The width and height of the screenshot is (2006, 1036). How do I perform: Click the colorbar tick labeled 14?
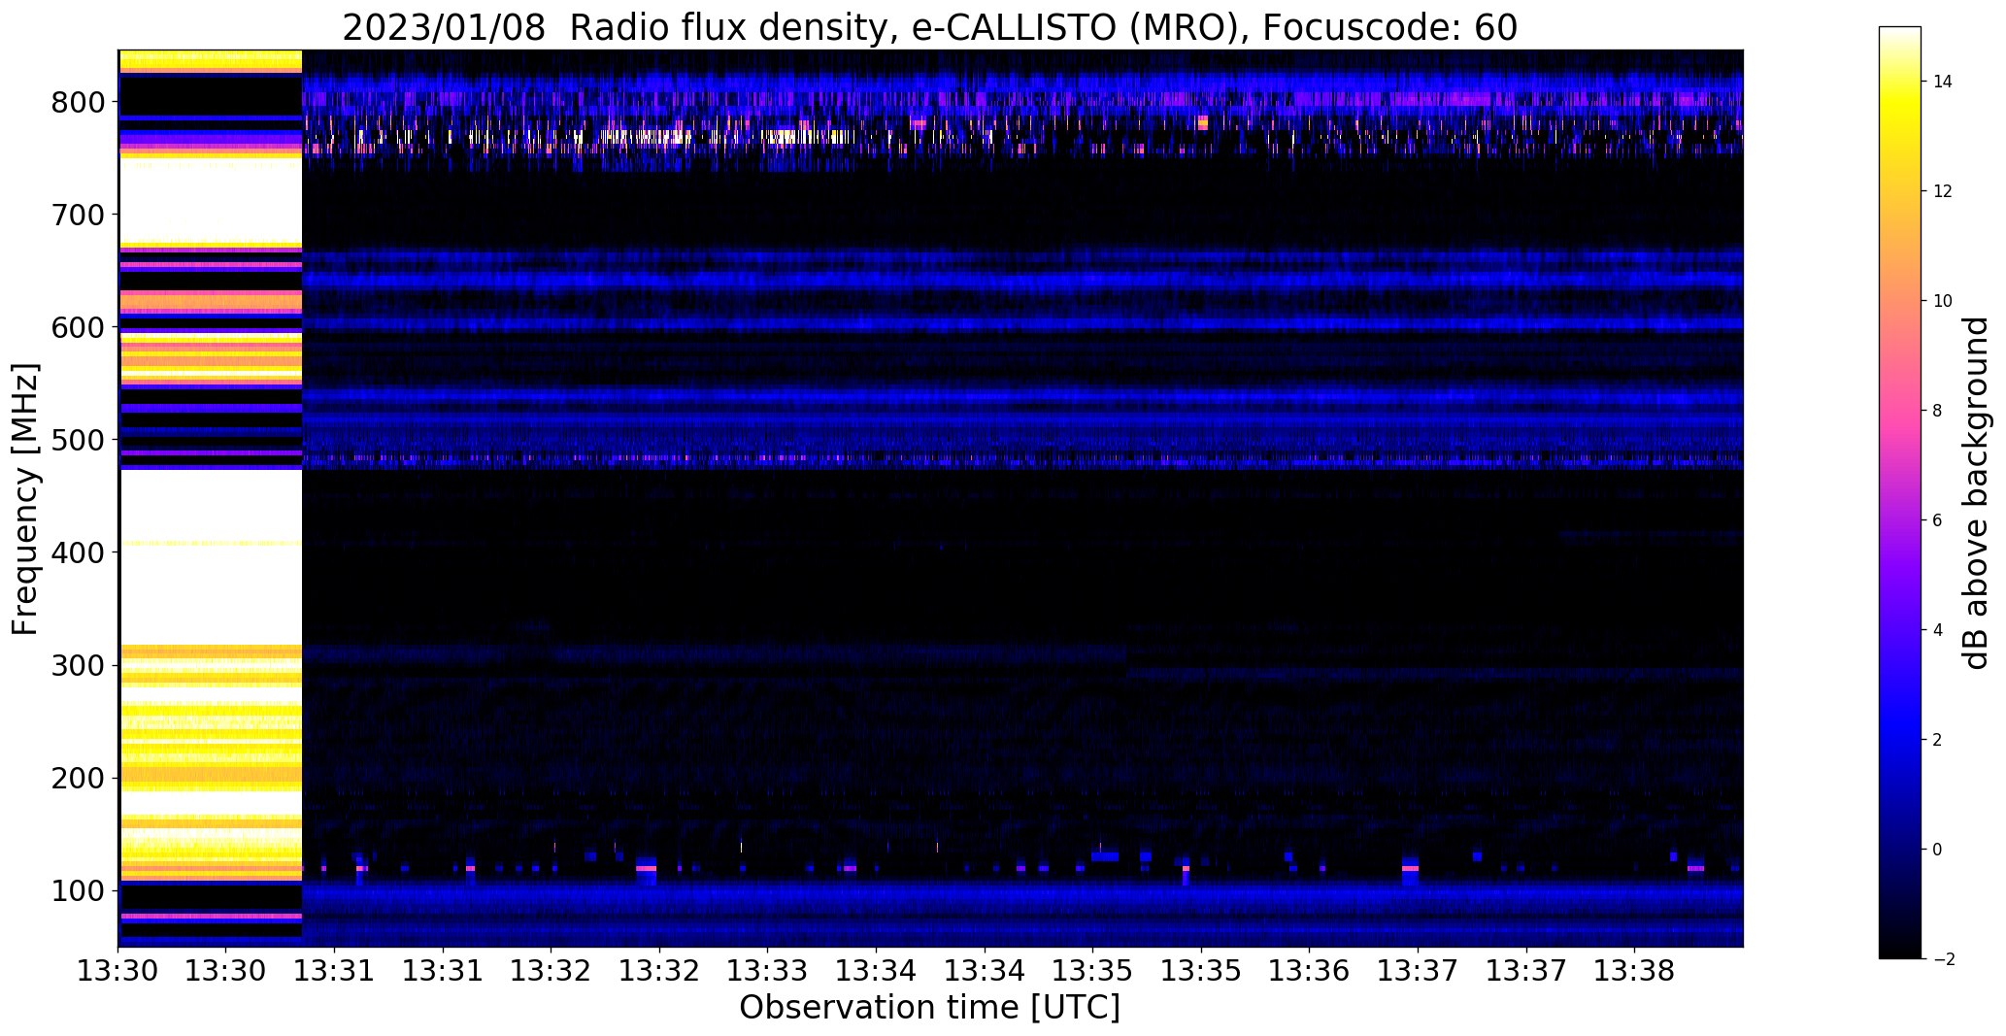1942,82
